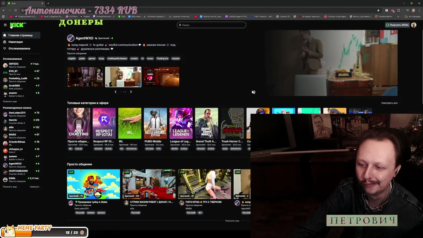Open Zvezdo4kinaa recommended channel

tap(21, 143)
